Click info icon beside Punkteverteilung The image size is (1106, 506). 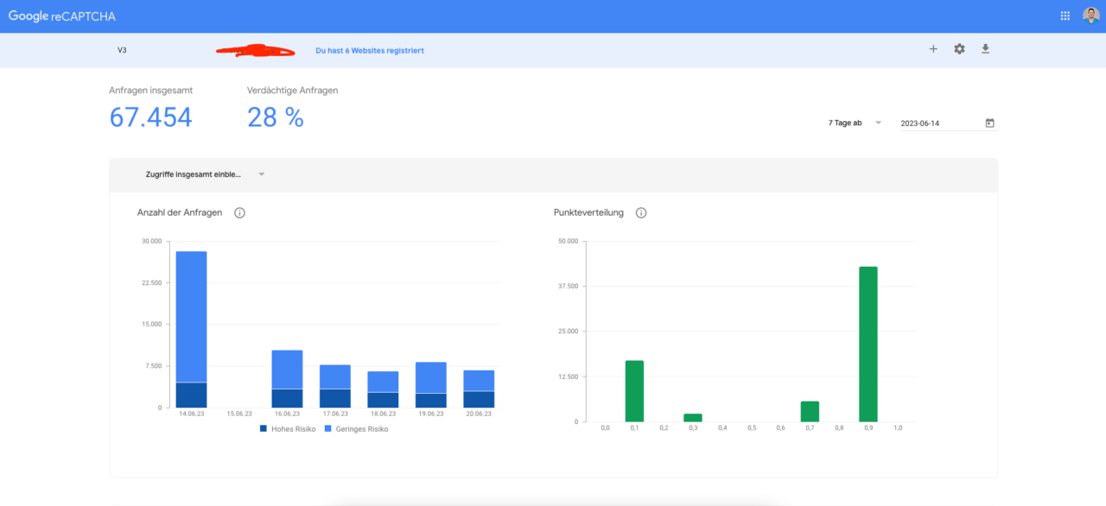coord(641,212)
